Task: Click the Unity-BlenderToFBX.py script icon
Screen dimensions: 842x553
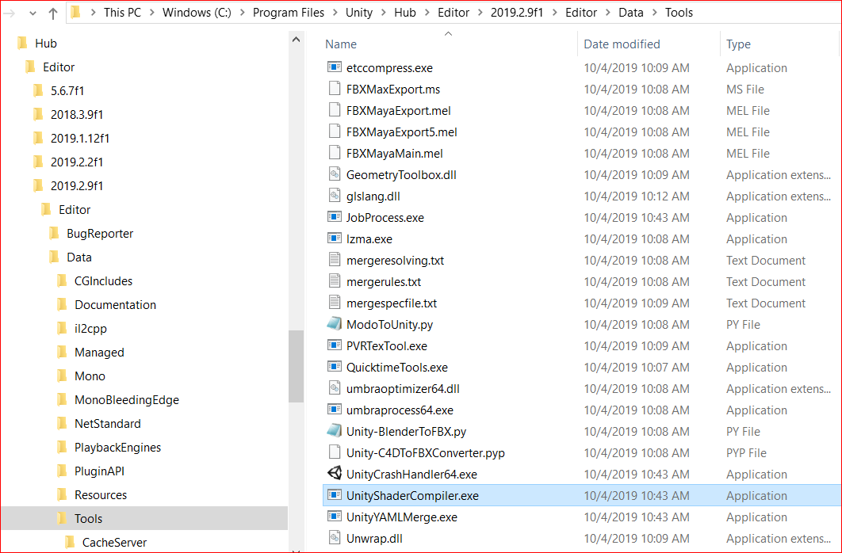Action: click(335, 431)
